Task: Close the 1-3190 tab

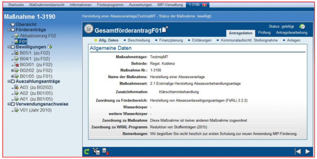Action: click(204, 5)
